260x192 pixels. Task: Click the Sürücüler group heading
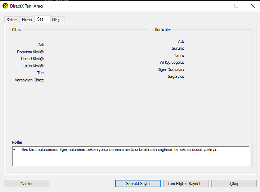pos(163,30)
